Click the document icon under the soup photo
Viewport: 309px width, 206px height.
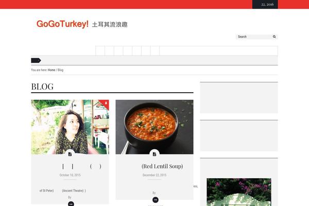coord(154,154)
